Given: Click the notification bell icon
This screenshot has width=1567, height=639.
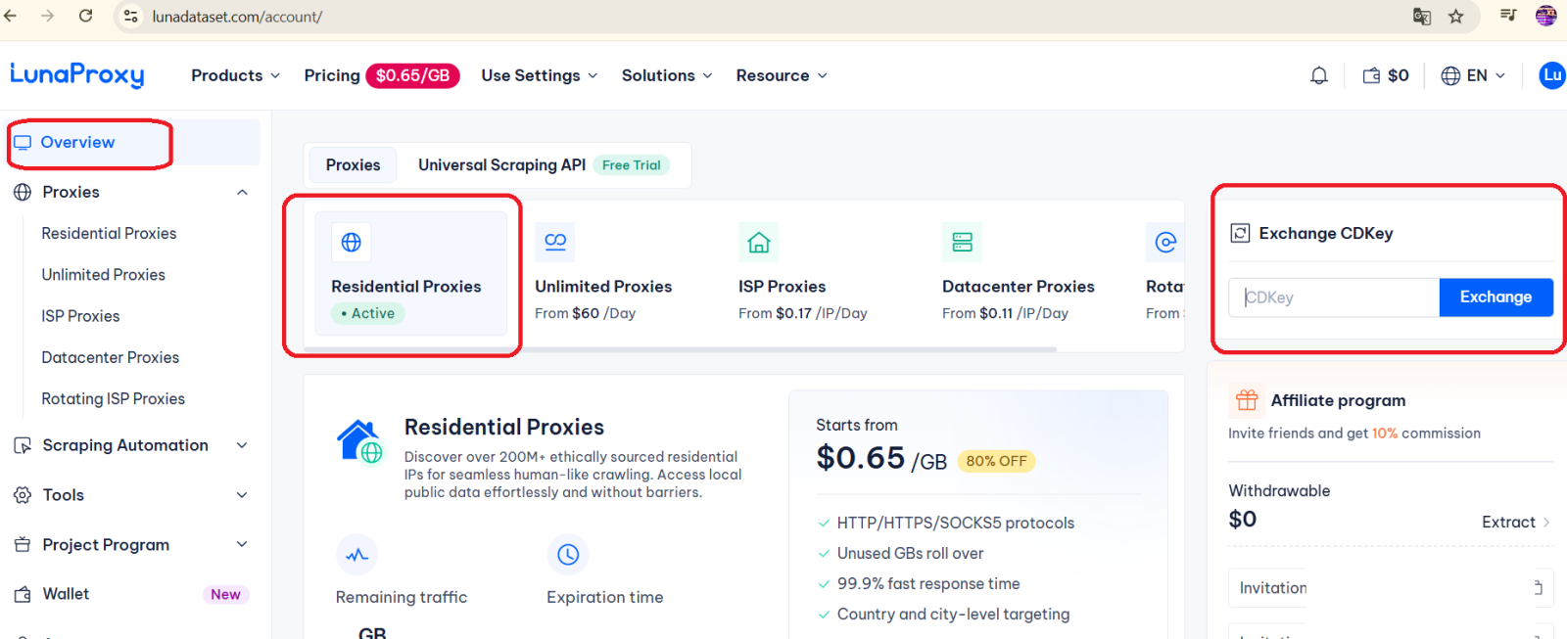Looking at the screenshot, I should 1318,75.
